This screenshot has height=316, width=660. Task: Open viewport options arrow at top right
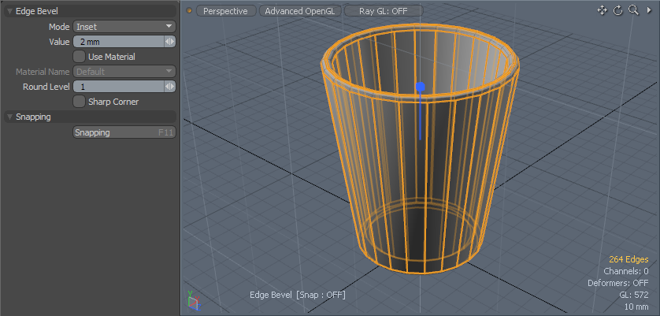click(x=649, y=10)
